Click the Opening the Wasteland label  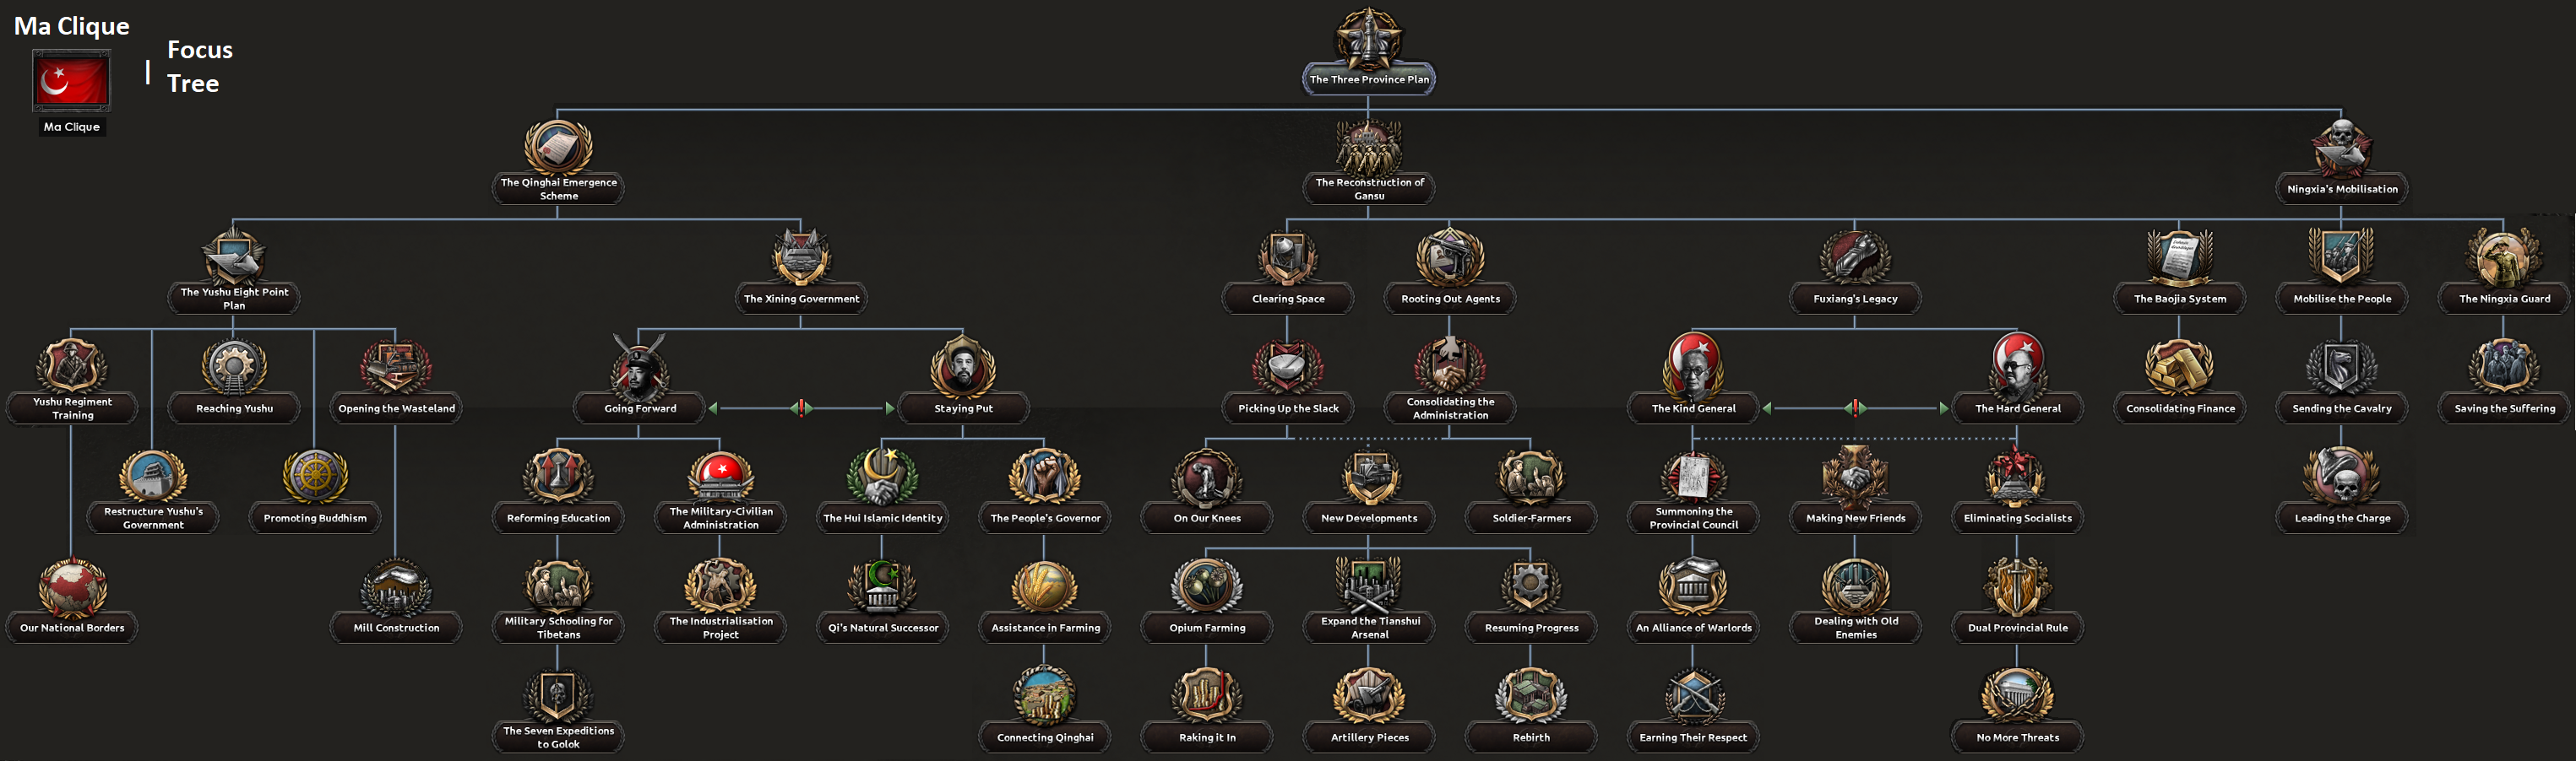[396, 408]
